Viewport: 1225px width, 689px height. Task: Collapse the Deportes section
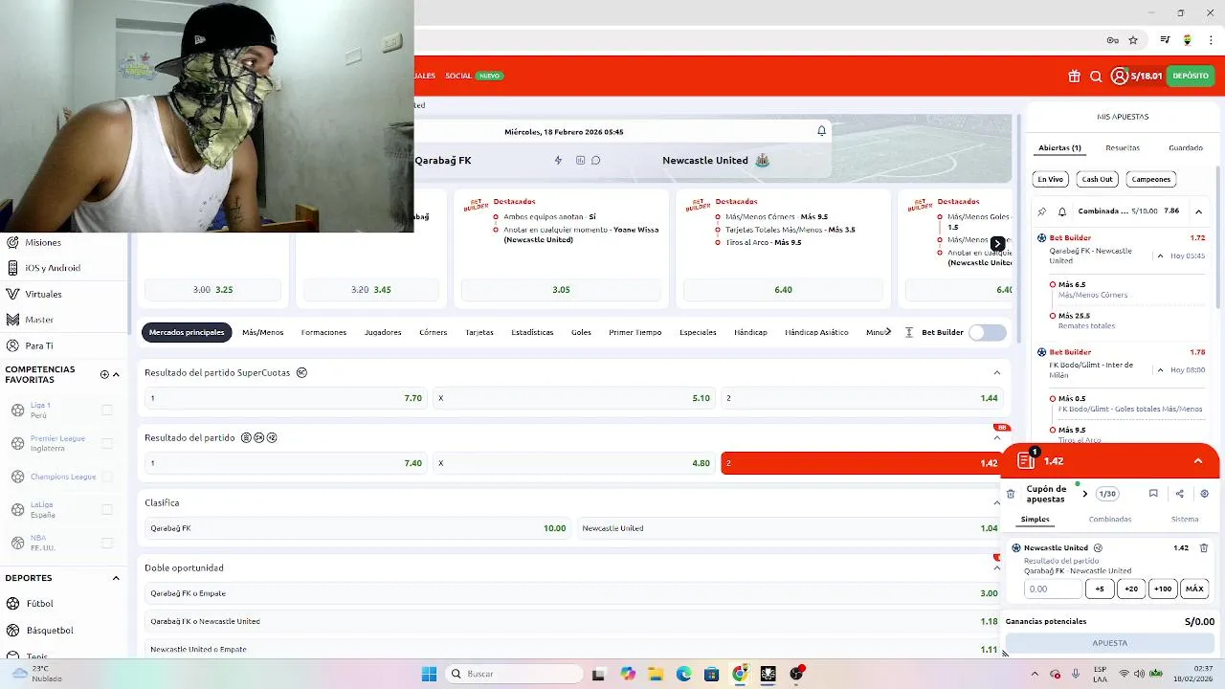point(116,578)
